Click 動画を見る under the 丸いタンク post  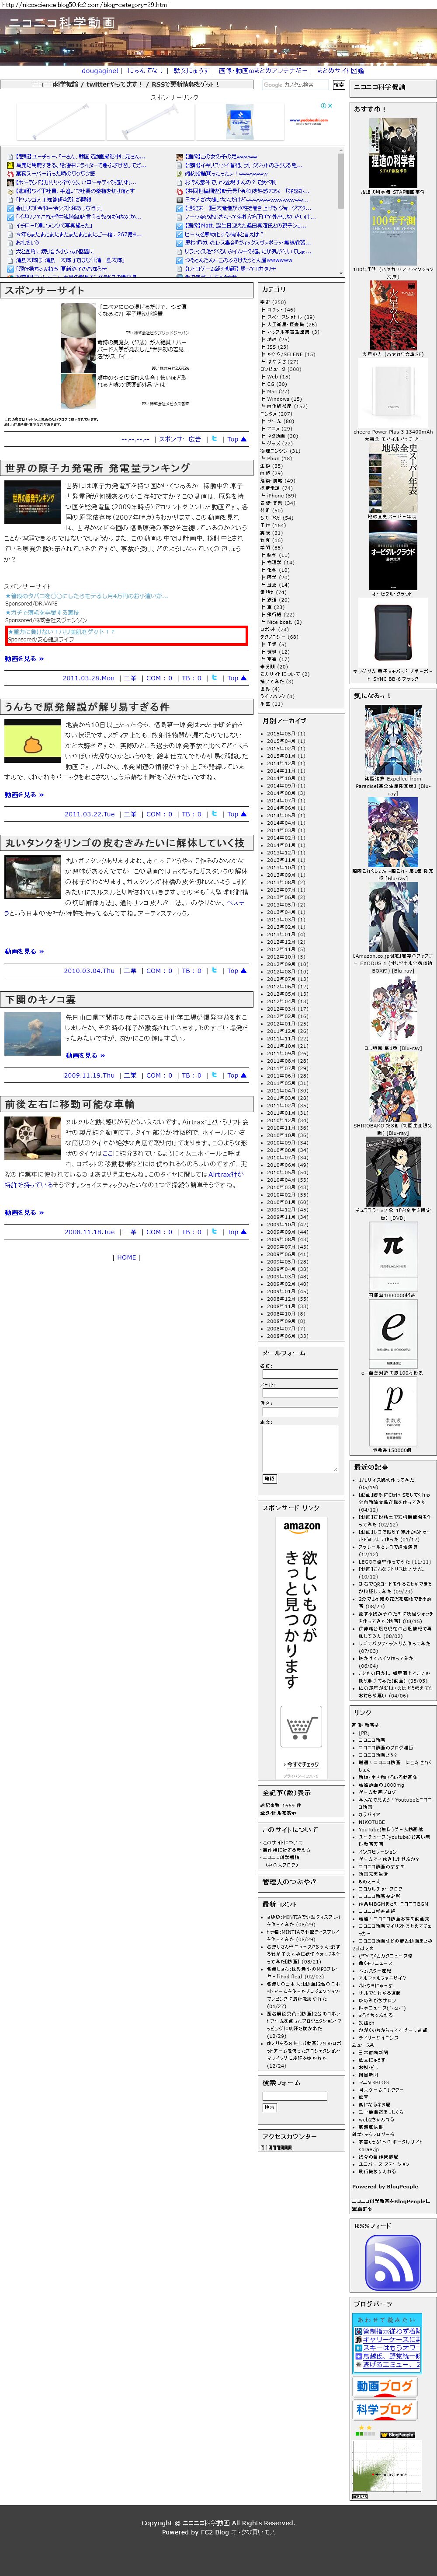tap(24, 952)
